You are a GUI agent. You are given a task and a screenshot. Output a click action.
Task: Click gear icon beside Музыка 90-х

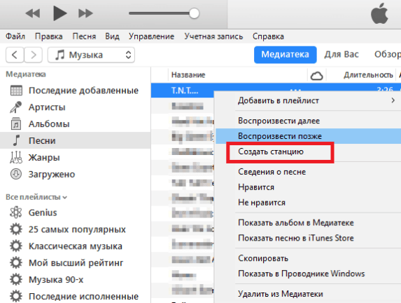coord(16,279)
